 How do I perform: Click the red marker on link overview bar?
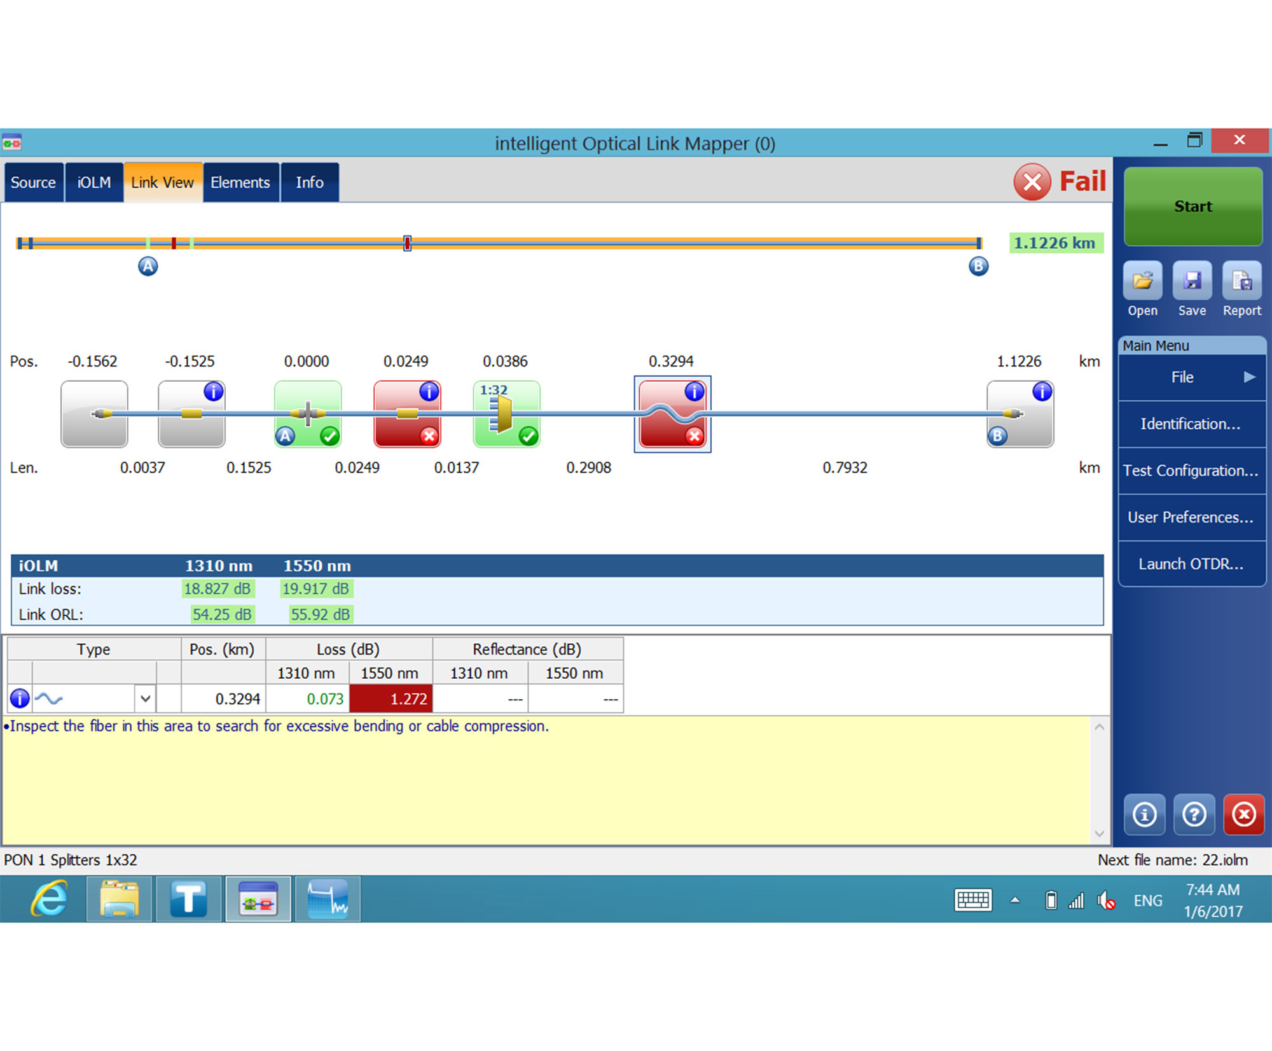[x=174, y=243]
